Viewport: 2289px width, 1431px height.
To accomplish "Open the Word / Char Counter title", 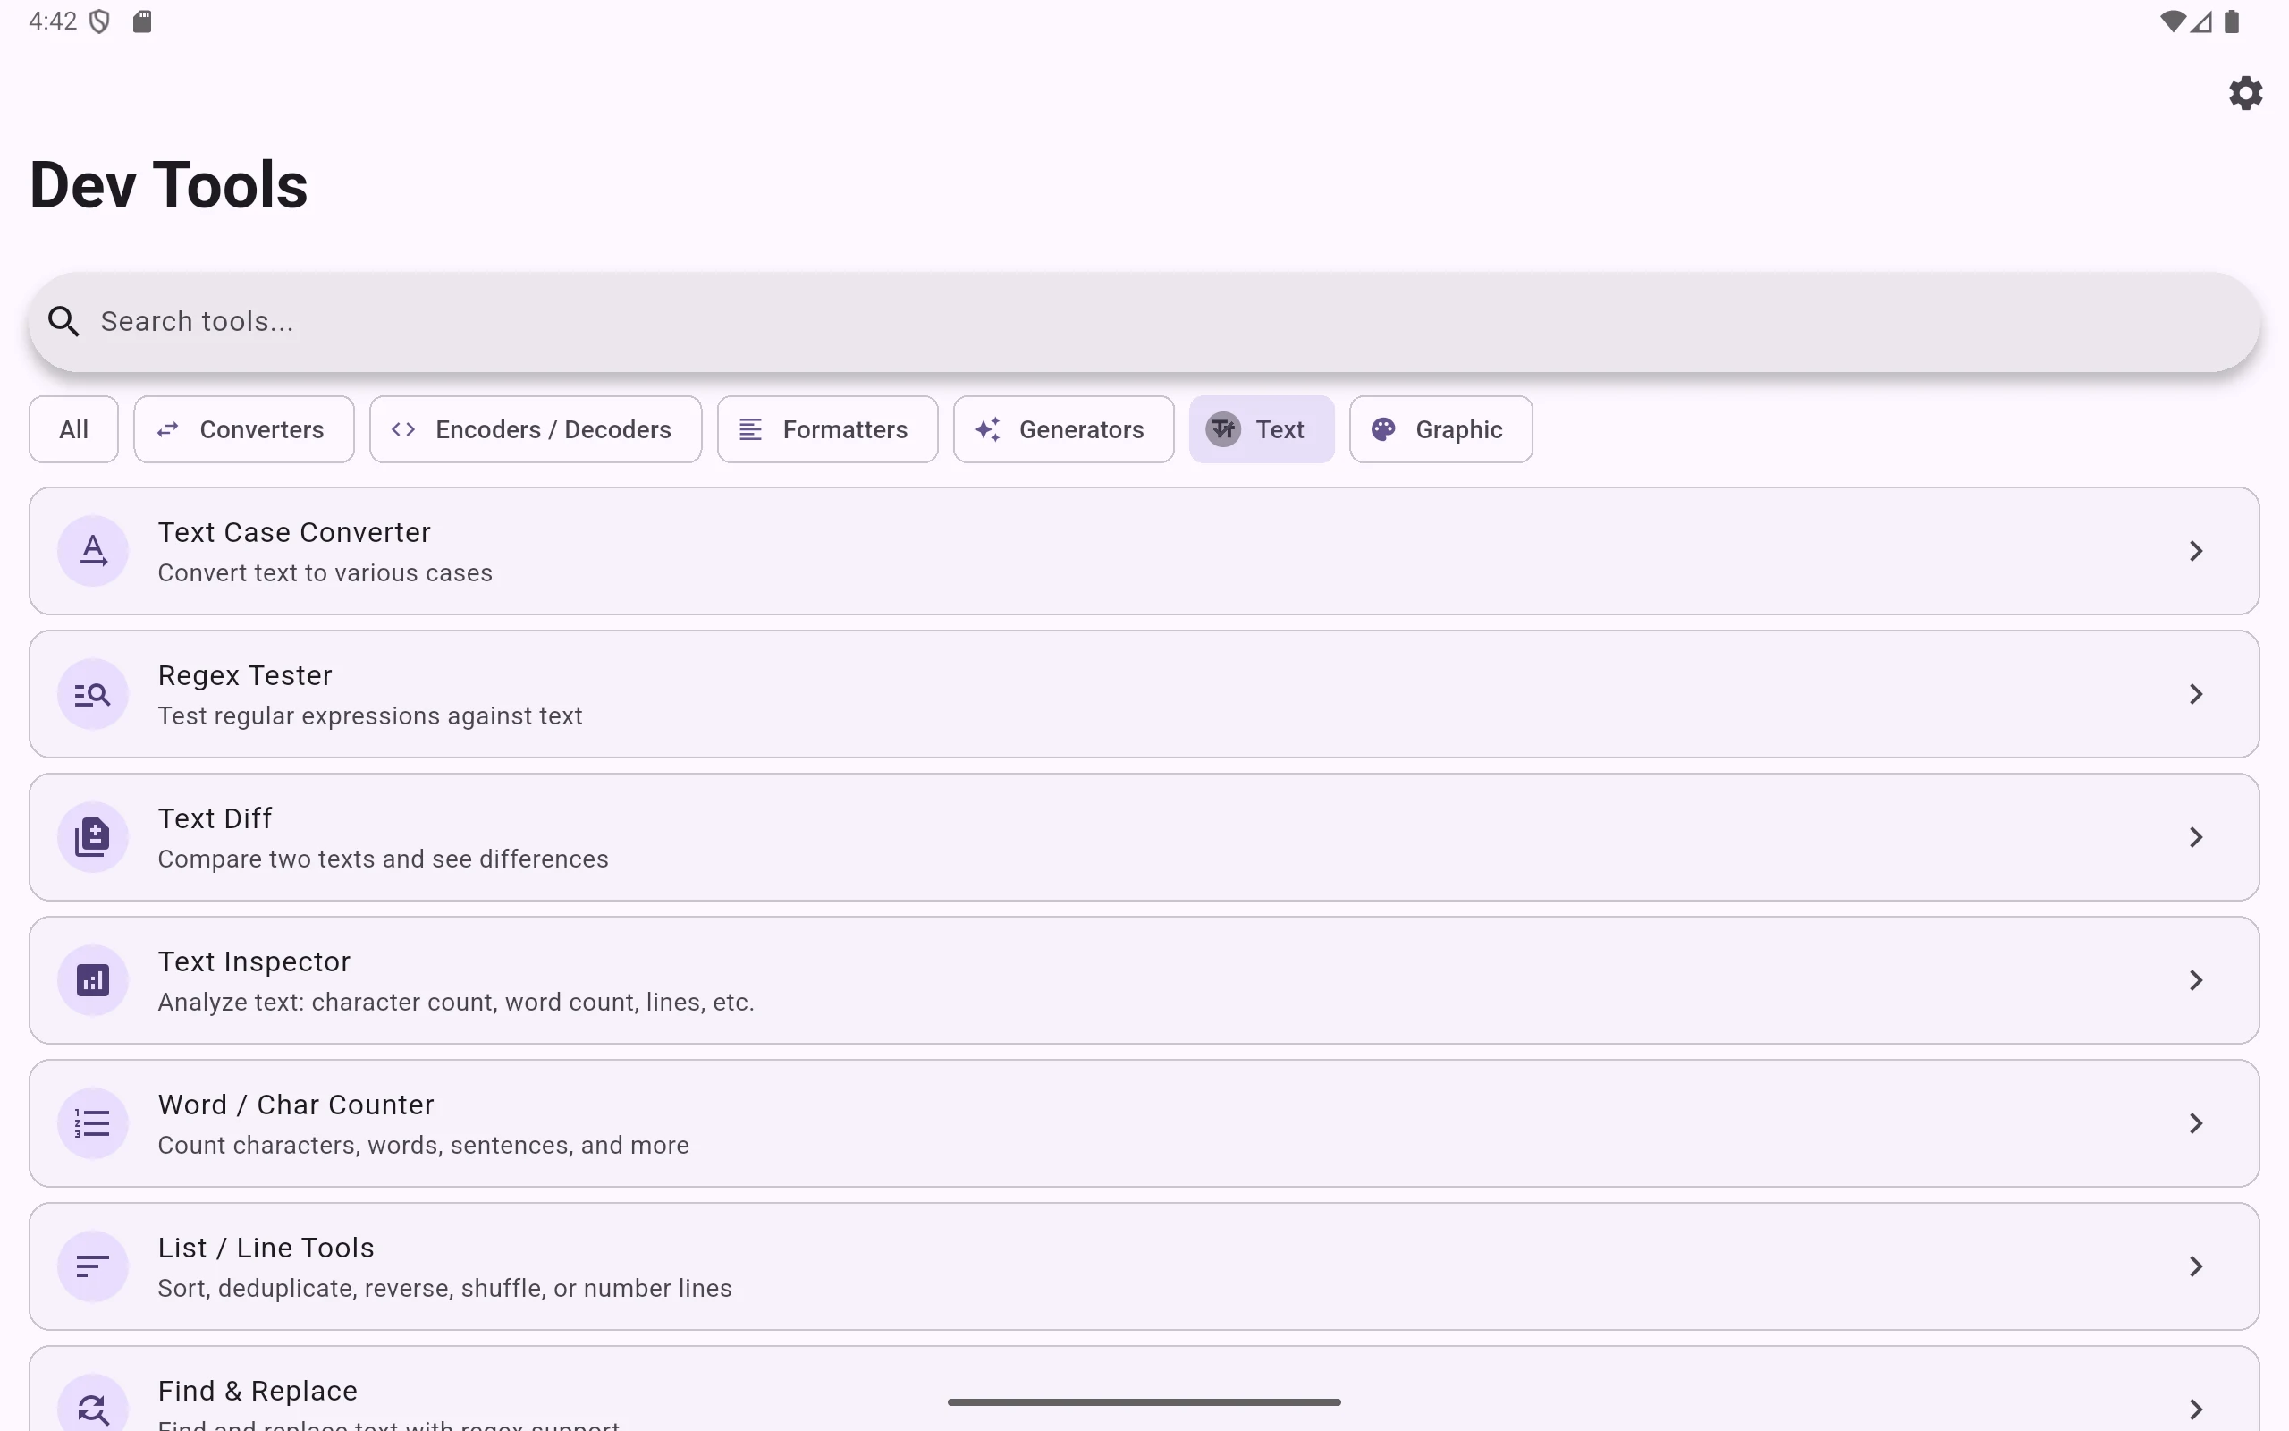I will pos(296,1105).
